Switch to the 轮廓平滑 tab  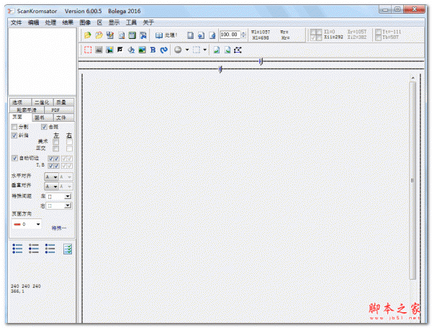(27, 110)
